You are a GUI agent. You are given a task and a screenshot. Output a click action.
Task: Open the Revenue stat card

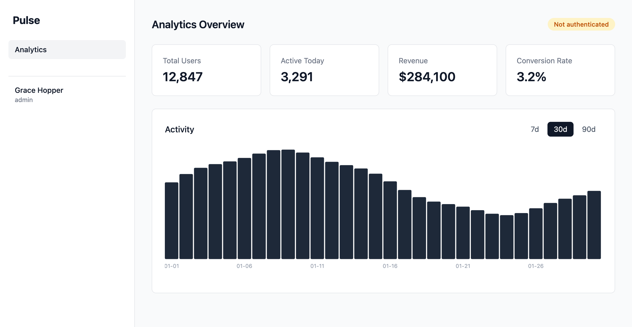click(x=442, y=70)
